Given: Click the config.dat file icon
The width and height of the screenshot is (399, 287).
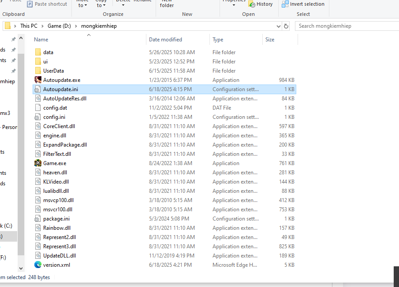Looking at the screenshot, I should click(38, 108).
